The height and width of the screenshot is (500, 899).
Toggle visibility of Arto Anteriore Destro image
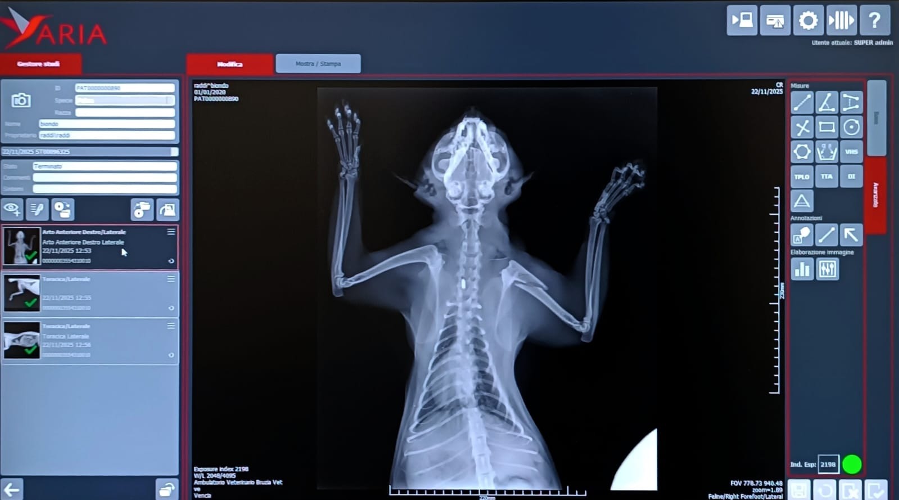171,261
